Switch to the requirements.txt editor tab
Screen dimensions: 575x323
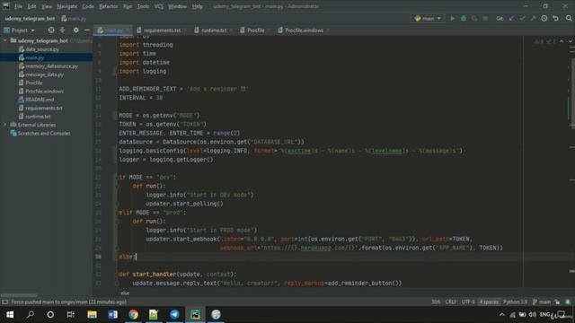pos(162,31)
